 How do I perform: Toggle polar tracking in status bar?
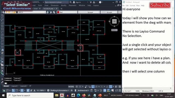96,87
